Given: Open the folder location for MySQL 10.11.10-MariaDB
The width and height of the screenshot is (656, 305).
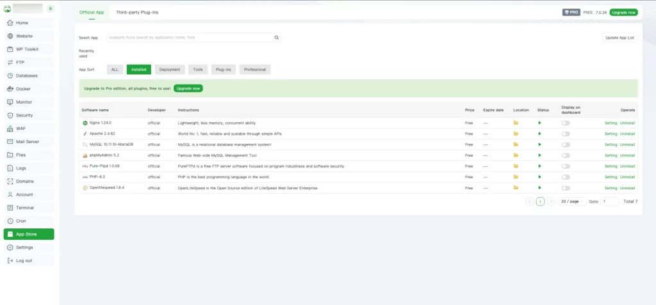Looking at the screenshot, I should [516, 145].
